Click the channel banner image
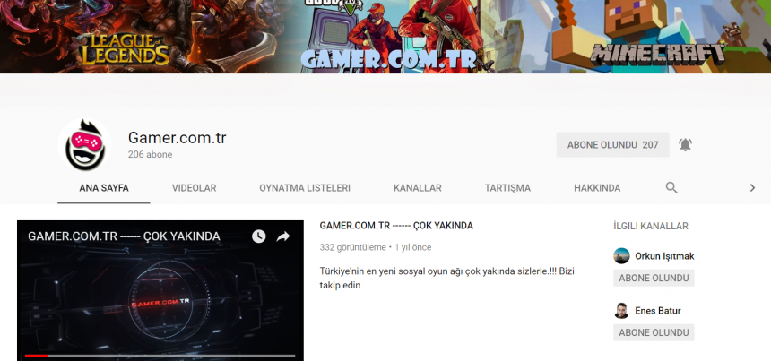This screenshot has width=771, height=361. [385, 37]
